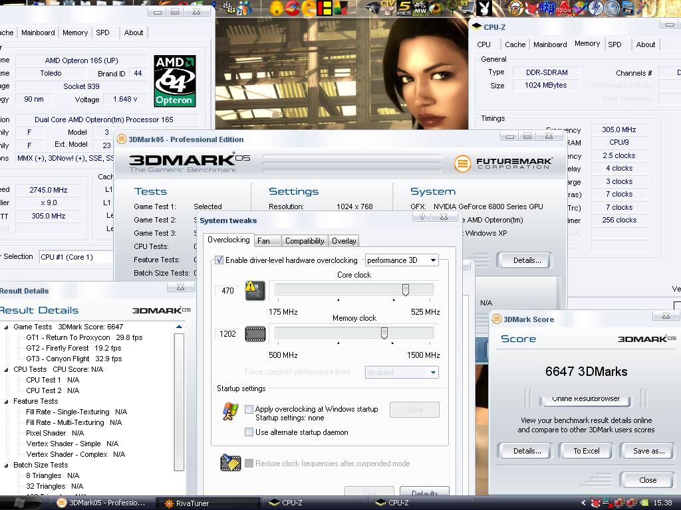Select GT2 - Firefly Forest row
The image size is (681, 510).
(73, 348)
